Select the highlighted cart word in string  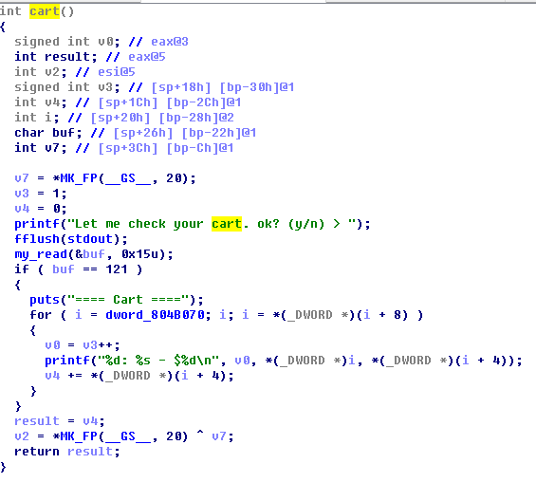(227, 224)
